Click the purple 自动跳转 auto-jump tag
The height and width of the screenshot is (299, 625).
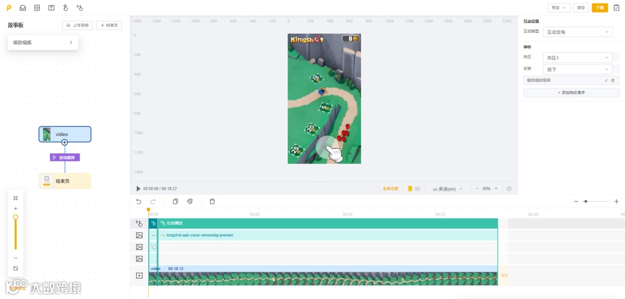pyautogui.click(x=65, y=158)
